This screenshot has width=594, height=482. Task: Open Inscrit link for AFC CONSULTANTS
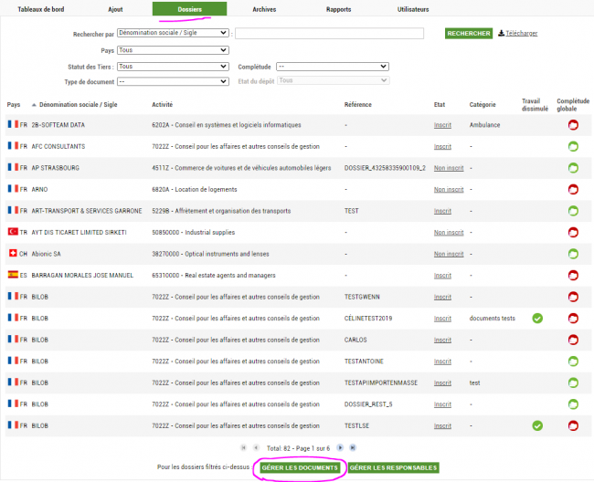442,146
